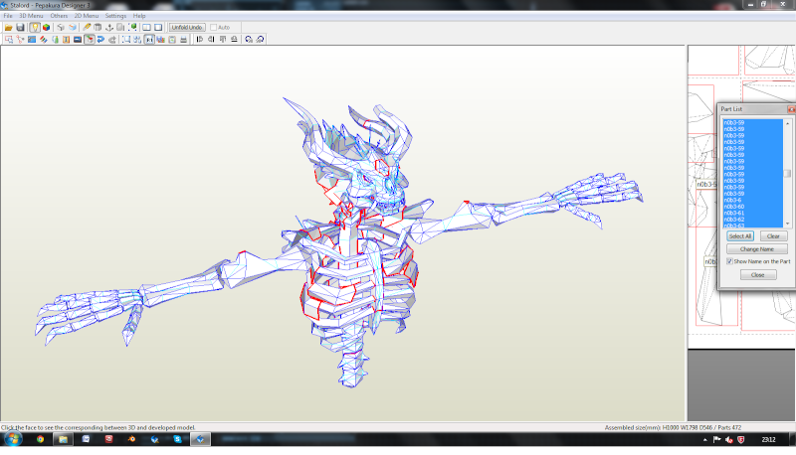Toggle the light bulb lighting icon

[x=35, y=28]
